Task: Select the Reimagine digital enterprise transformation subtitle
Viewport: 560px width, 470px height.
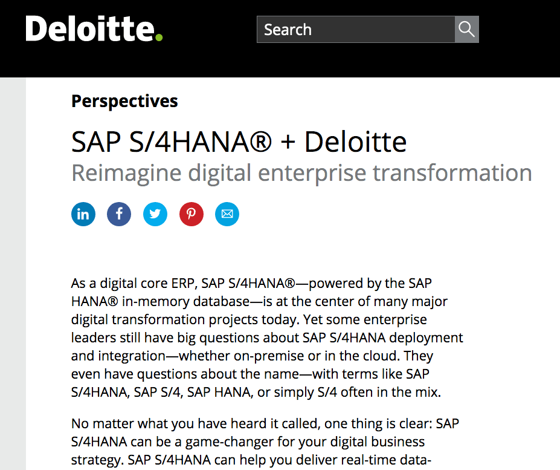Action: tap(302, 173)
